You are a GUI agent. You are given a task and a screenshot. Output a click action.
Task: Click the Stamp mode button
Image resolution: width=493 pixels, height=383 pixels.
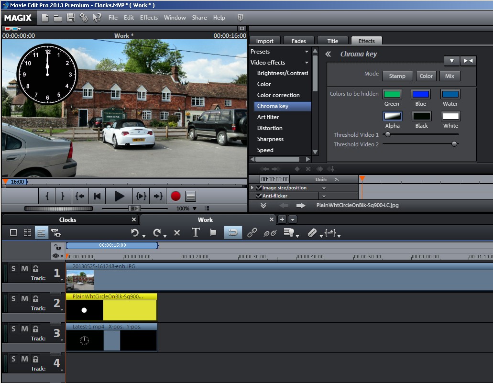(397, 76)
